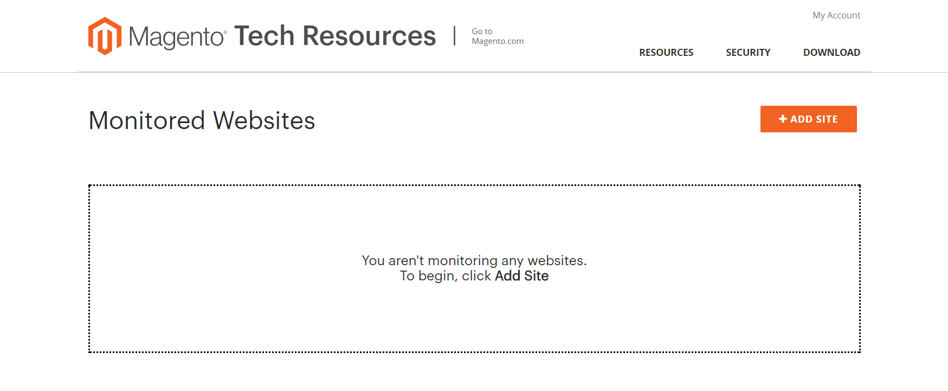Image resolution: width=948 pixels, height=391 pixels.
Task: Click the Monitored Websites page heading
Action: click(x=202, y=120)
